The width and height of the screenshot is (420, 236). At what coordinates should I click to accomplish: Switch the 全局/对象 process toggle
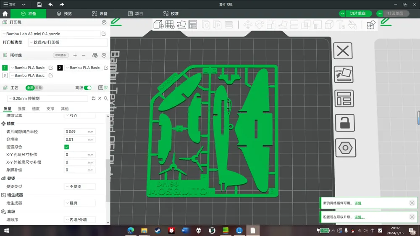pyautogui.click(x=34, y=88)
